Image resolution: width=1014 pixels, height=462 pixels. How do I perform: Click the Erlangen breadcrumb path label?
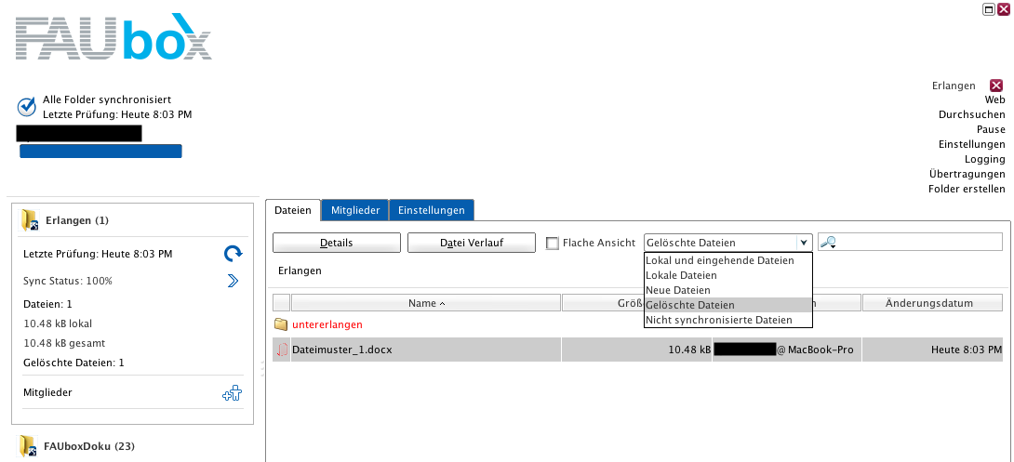pos(300,271)
